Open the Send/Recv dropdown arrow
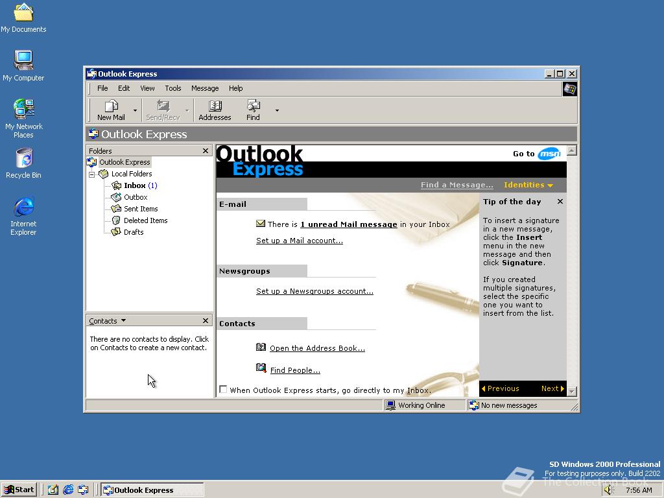664x498 pixels. click(187, 110)
